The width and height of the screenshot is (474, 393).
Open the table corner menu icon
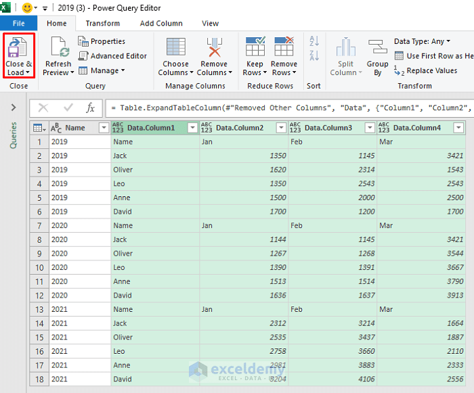(x=39, y=128)
